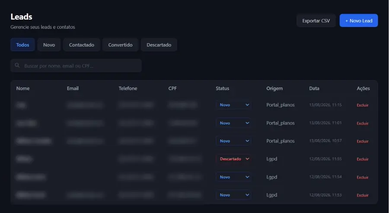Click the Status column header

(222, 88)
